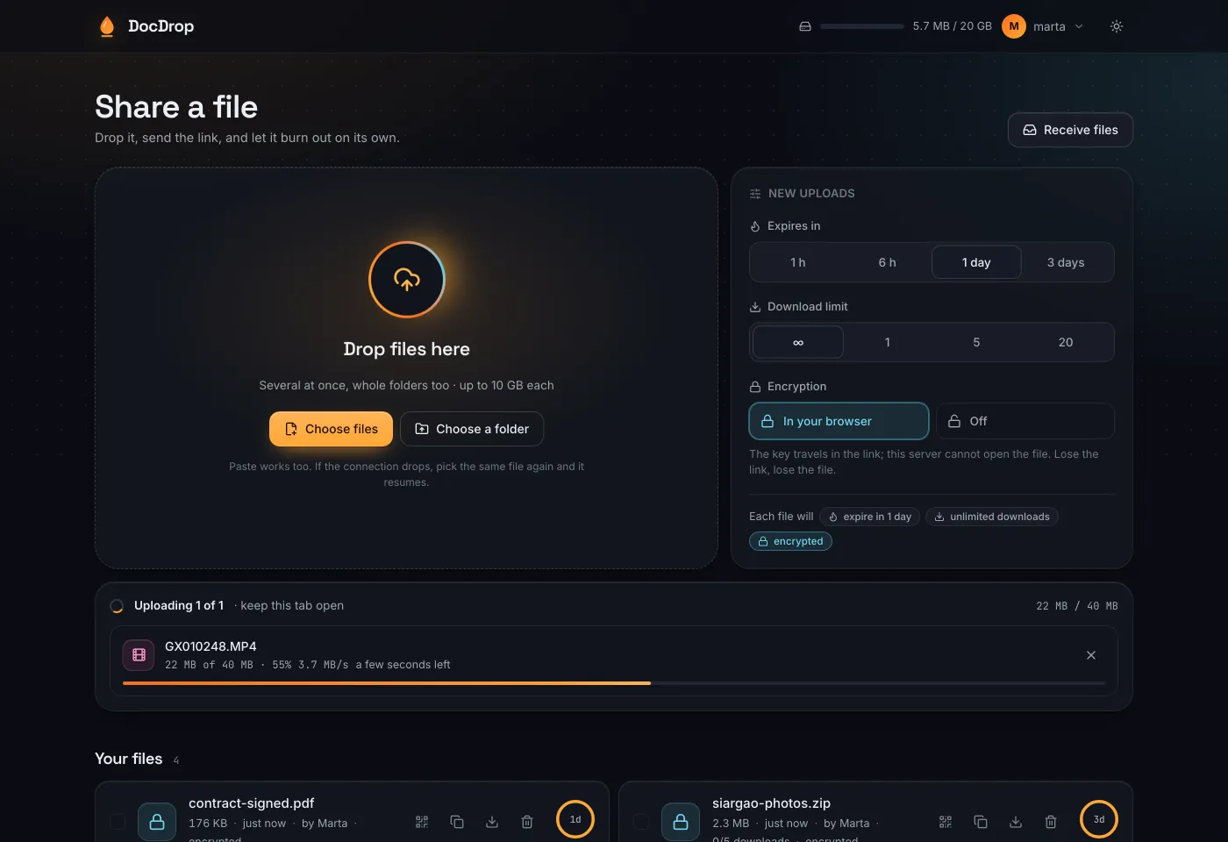The width and height of the screenshot is (1228, 842).
Task: Limit downloads to 5
Action: pos(976,342)
